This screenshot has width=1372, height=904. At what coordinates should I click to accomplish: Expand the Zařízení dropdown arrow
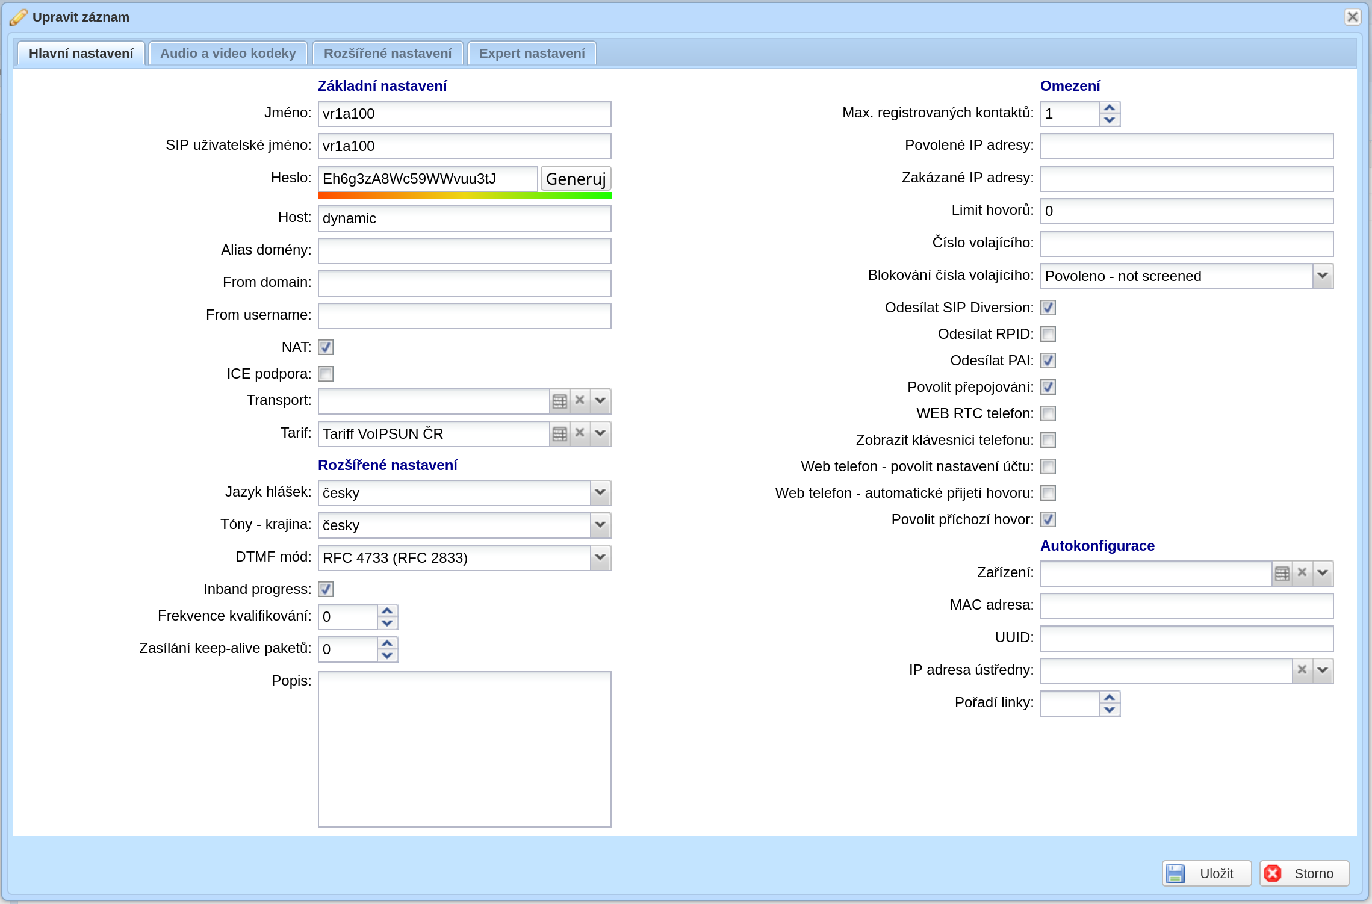click(x=1323, y=573)
